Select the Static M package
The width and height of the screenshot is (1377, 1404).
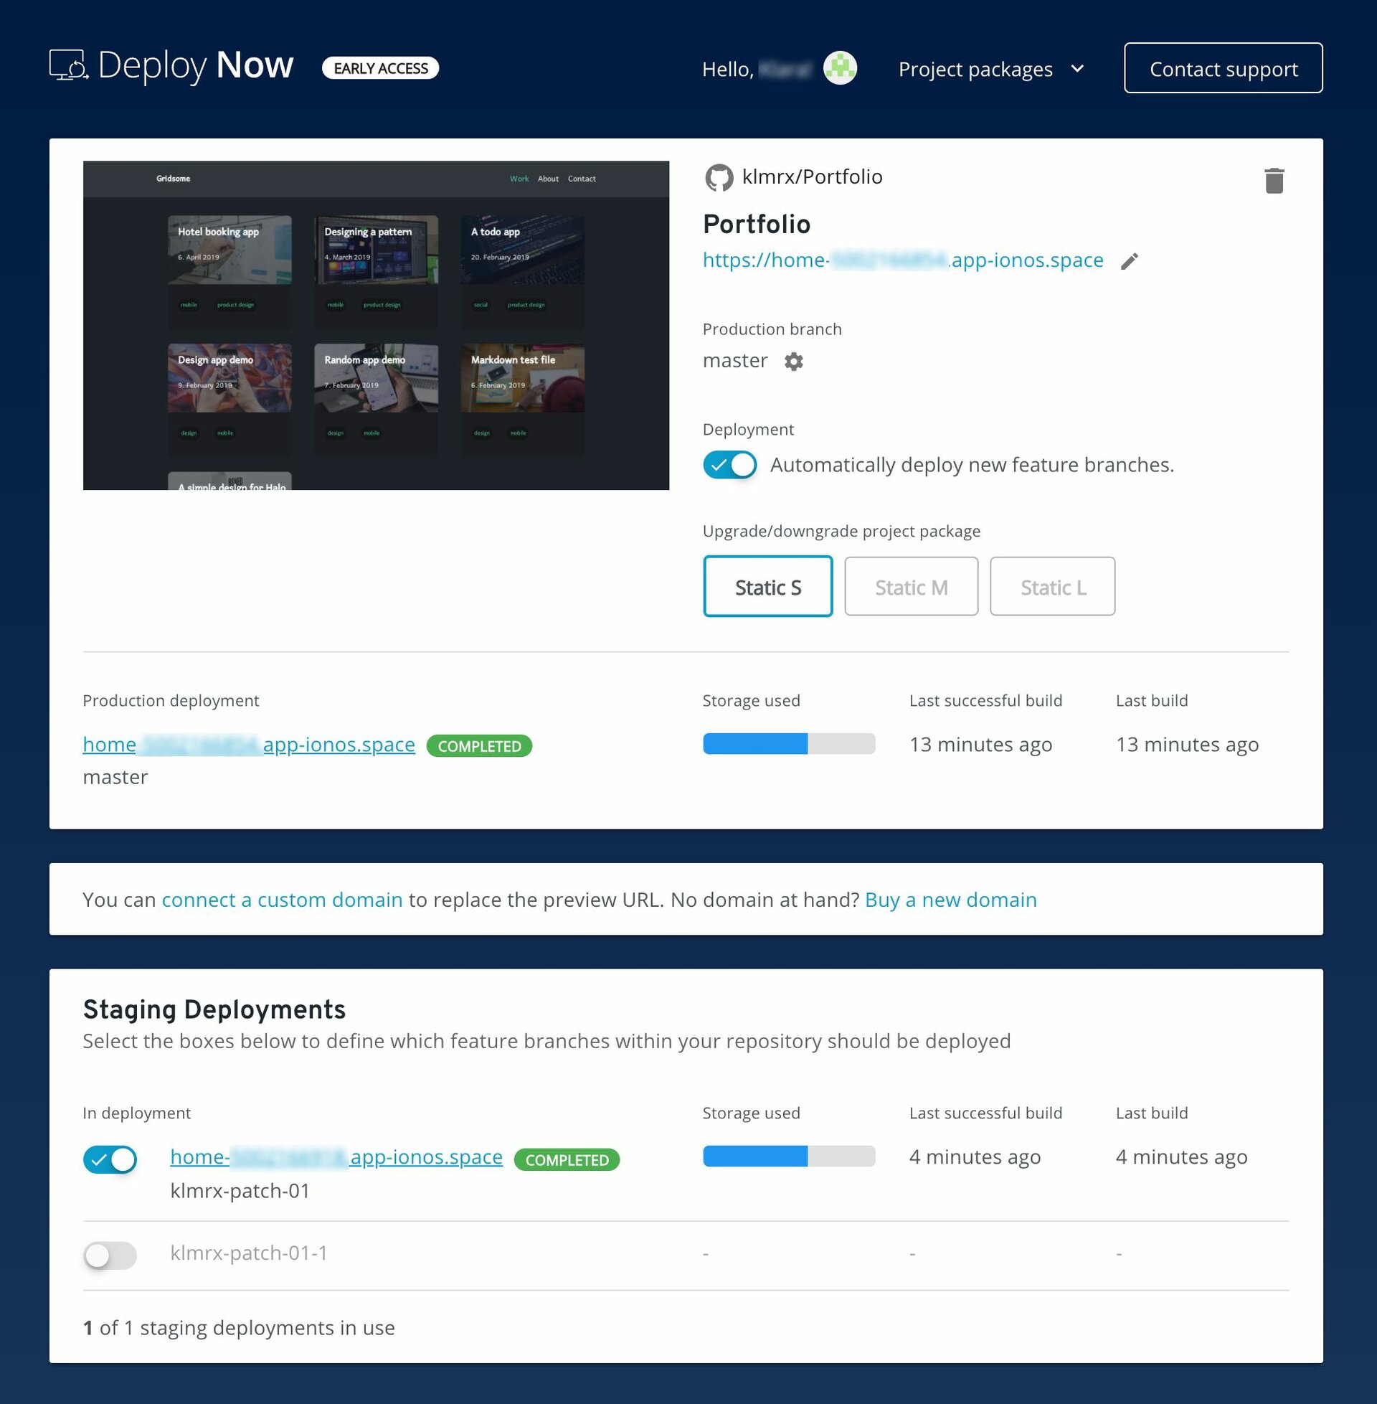(911, 587)
